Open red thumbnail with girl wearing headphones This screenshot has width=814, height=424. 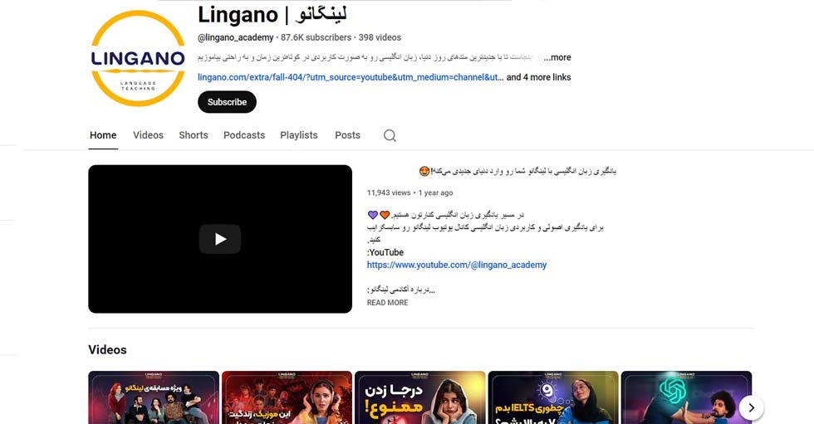pyautogui.click(x=287, y=397)
